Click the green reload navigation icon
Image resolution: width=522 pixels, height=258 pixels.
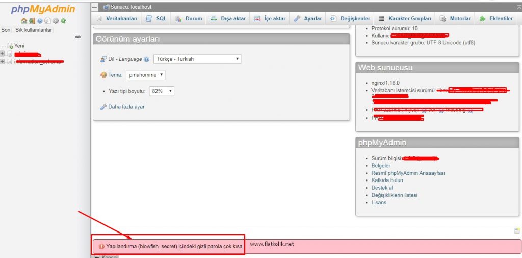(x=63, y=21)
